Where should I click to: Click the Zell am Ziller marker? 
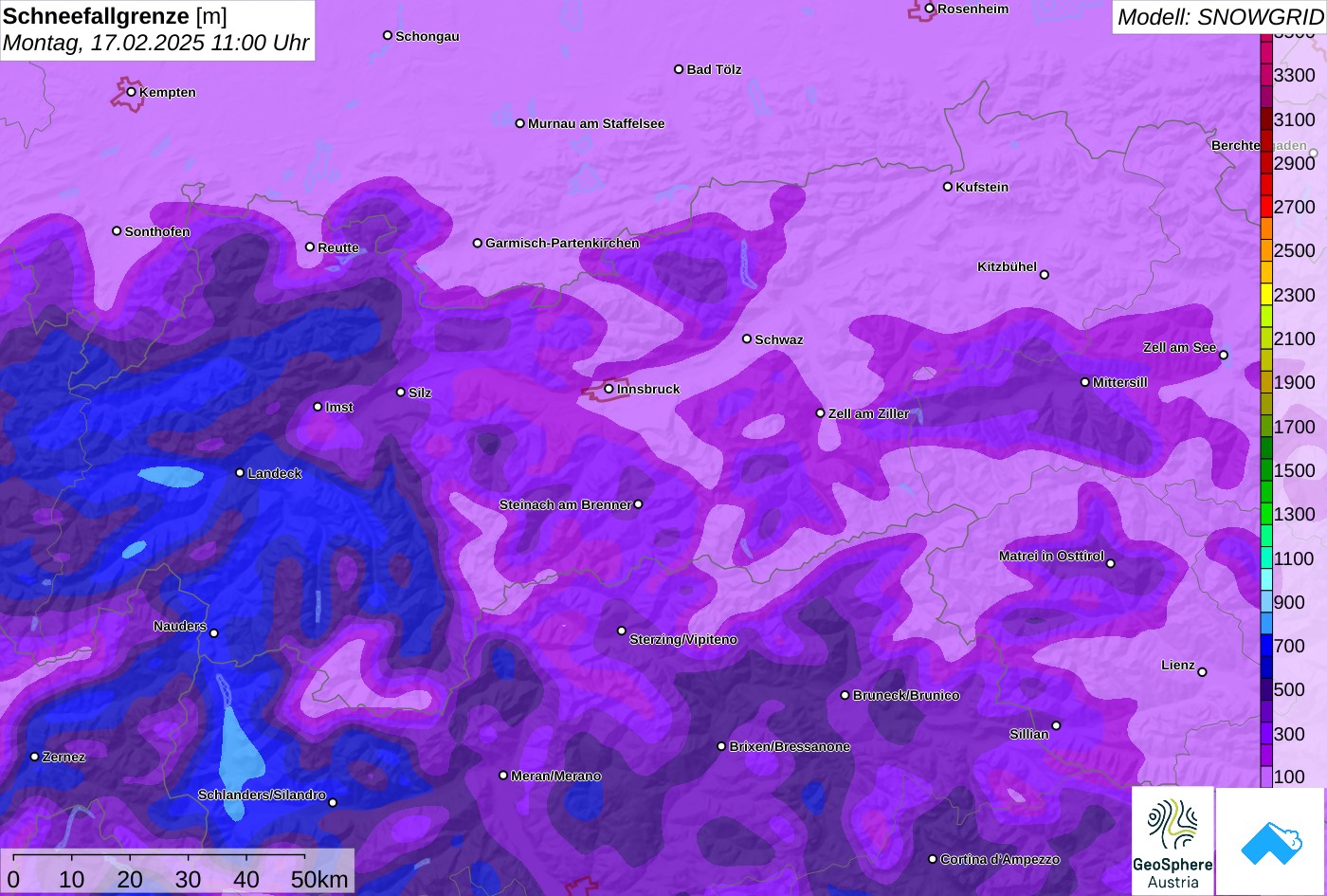[x=820, y=412]
